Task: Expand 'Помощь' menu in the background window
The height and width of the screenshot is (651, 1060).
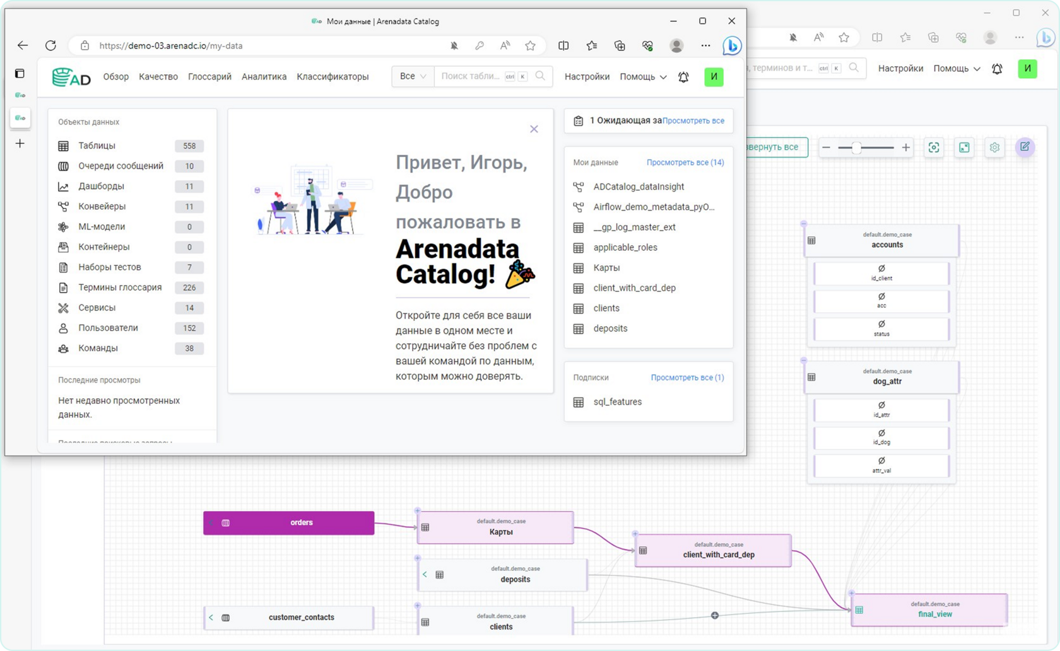Action: (957, 69)
